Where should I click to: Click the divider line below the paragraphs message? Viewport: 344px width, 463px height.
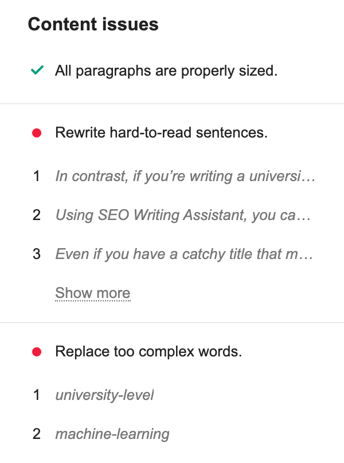(172, 104)
